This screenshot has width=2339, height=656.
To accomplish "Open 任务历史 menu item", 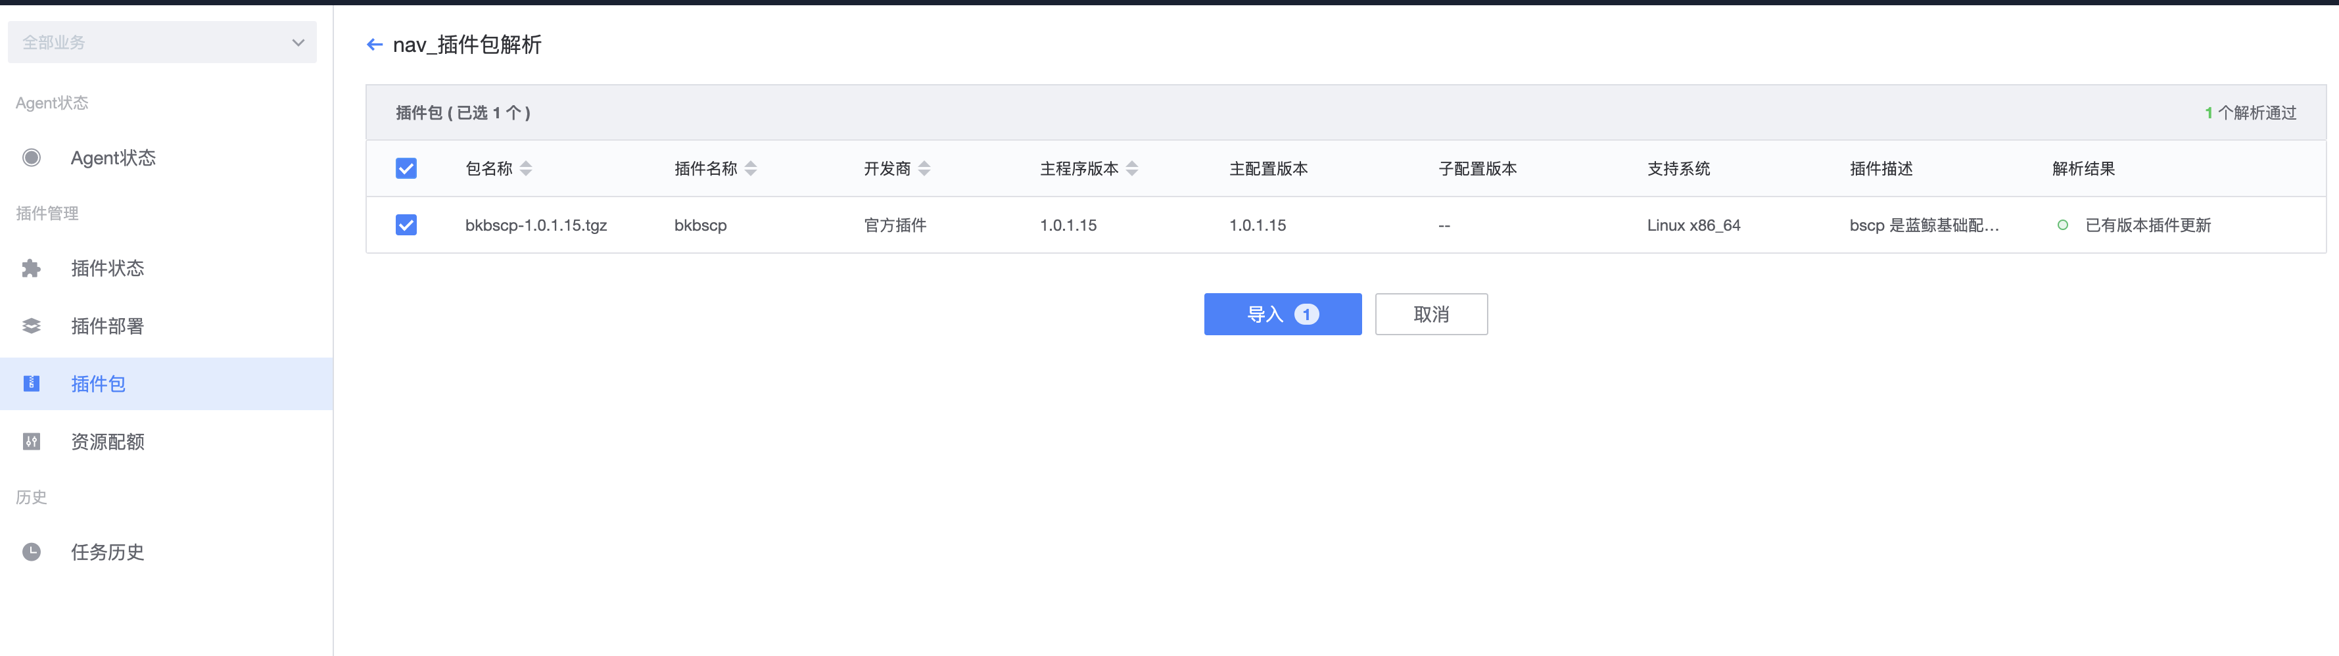I will [x=166, y=551].
